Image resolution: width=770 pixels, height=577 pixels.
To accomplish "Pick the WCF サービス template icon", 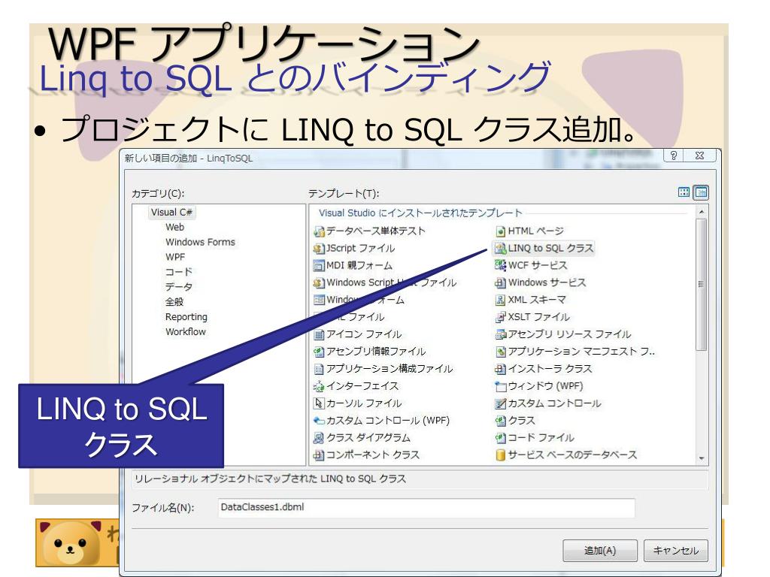I will click(x=500, y=265).
